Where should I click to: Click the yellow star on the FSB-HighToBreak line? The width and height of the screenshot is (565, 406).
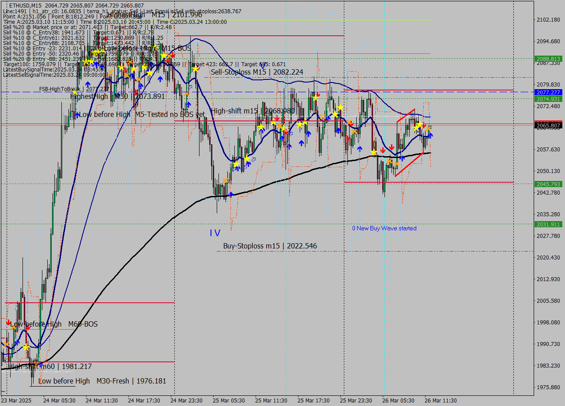coord(75,92)
